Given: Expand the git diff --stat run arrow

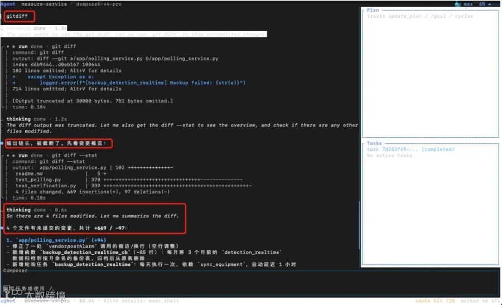Looking at the screenshot, I should point(14,156).
